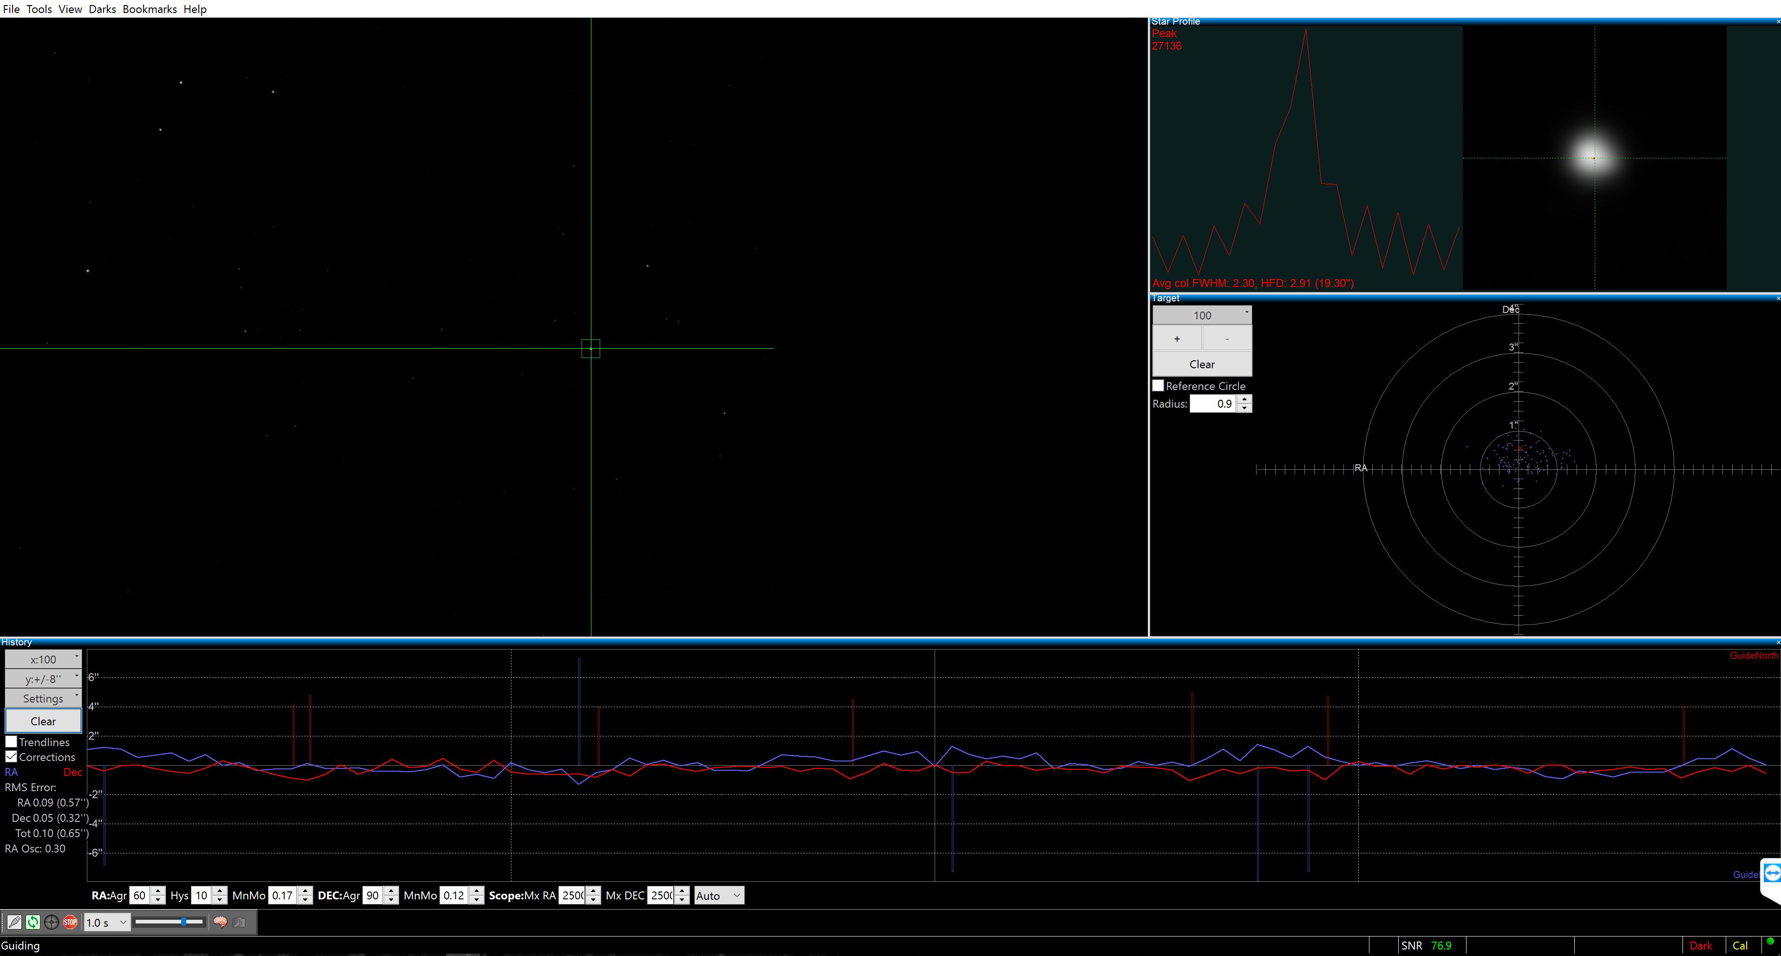The height and width of the screenshot is (956, 1781).
Task: Open the Darks menu
Action: (102, 9)
